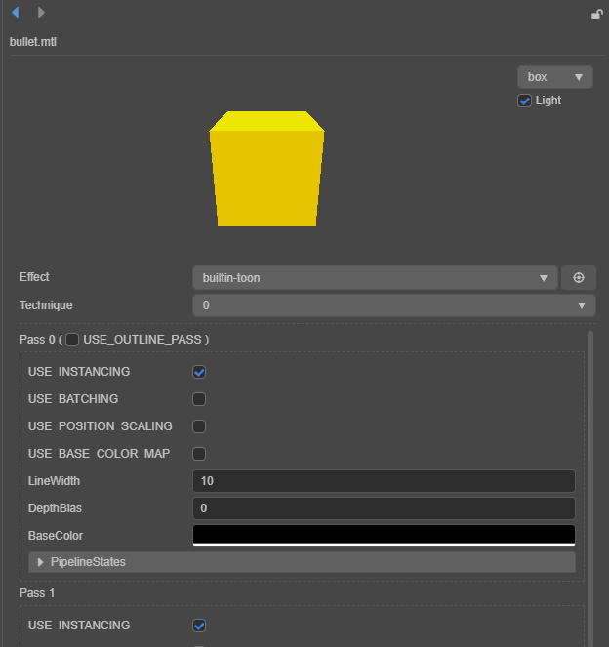Uncheck USE INSTANCING in Pass 1

[199, 626]
